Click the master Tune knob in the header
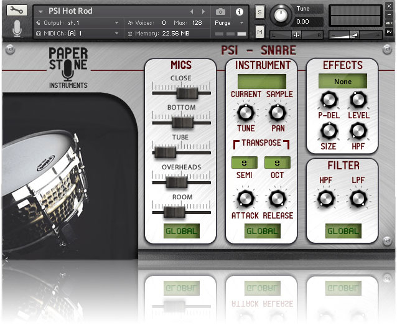The height and width of the screenshot is (325, 397). click(x=281, y=14)
